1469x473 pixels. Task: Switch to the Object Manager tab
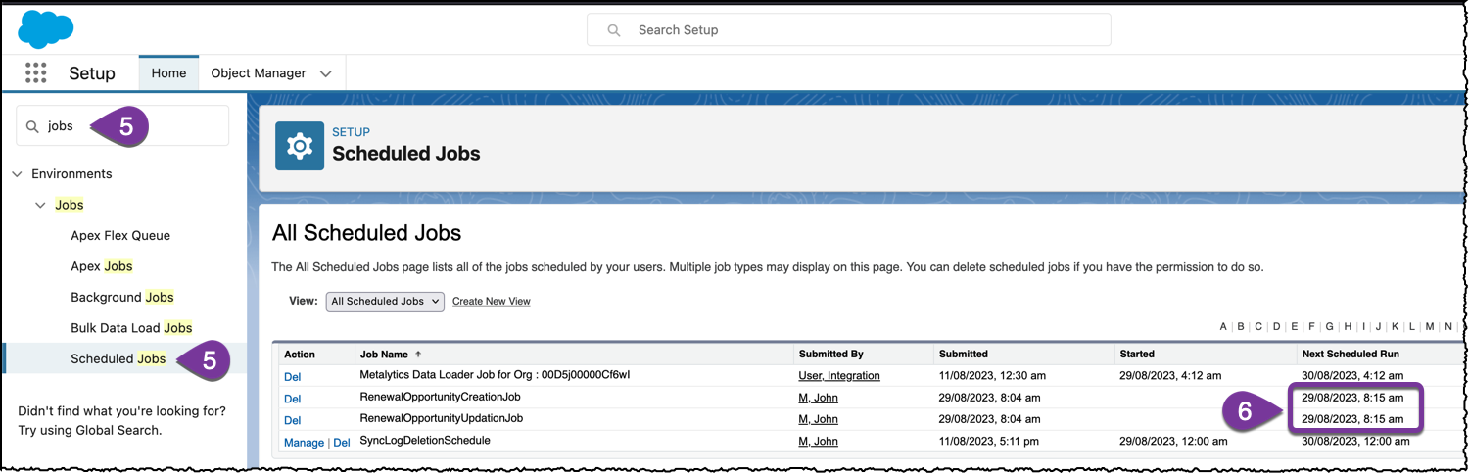(x=259, y=73)
